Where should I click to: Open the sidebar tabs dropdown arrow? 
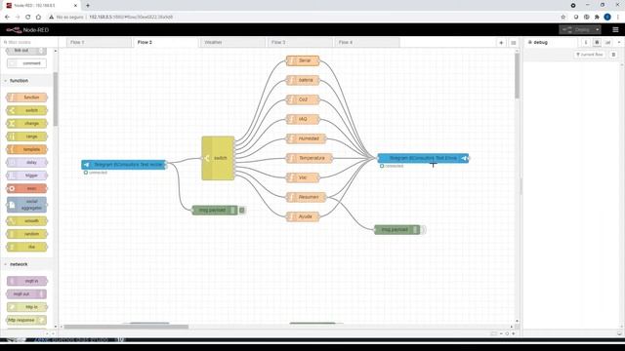(x=619, y=42)
